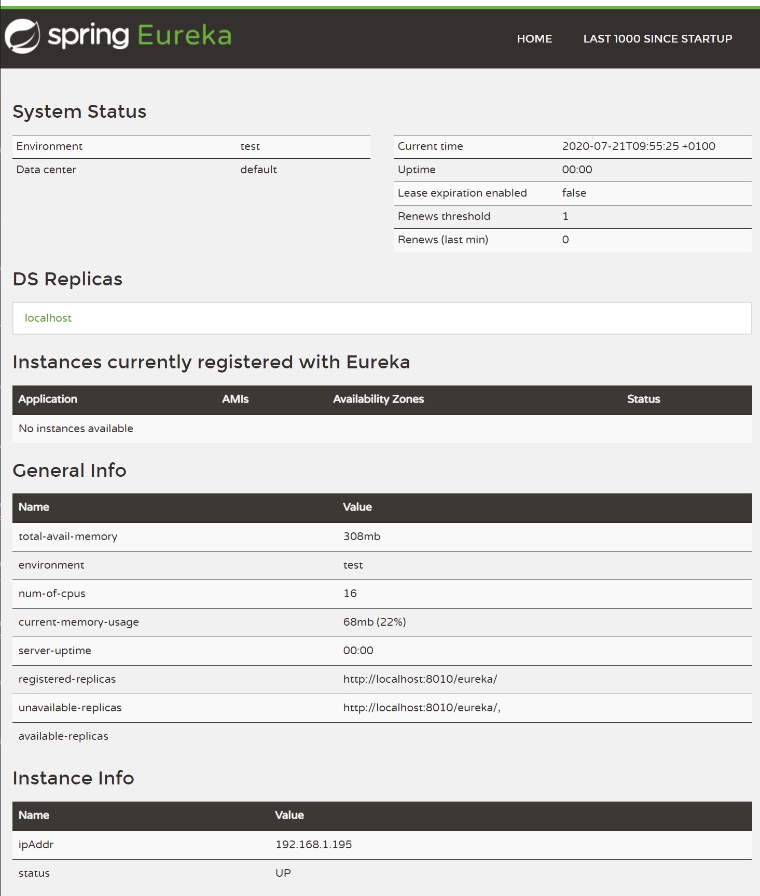Click the Instance Info heading

73,778
